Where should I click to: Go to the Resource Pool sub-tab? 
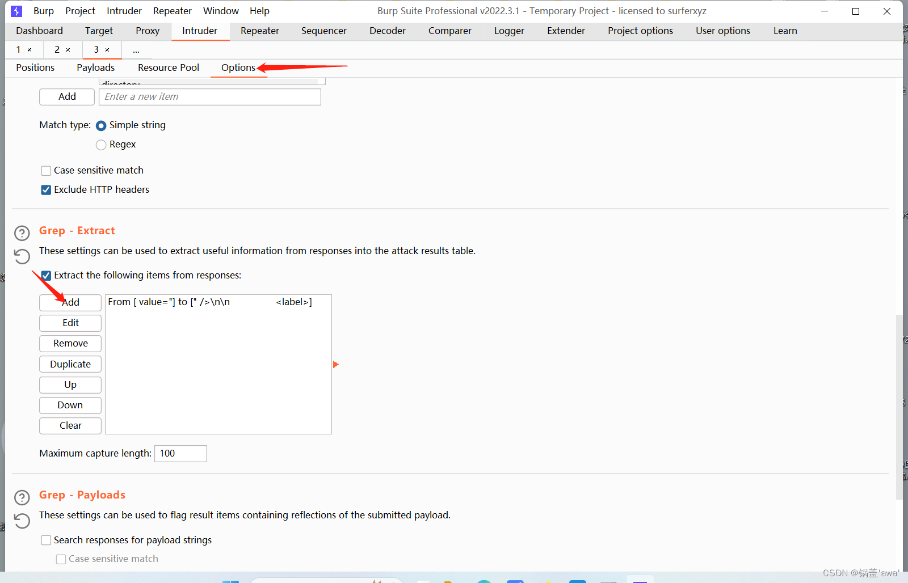point(169,67)
